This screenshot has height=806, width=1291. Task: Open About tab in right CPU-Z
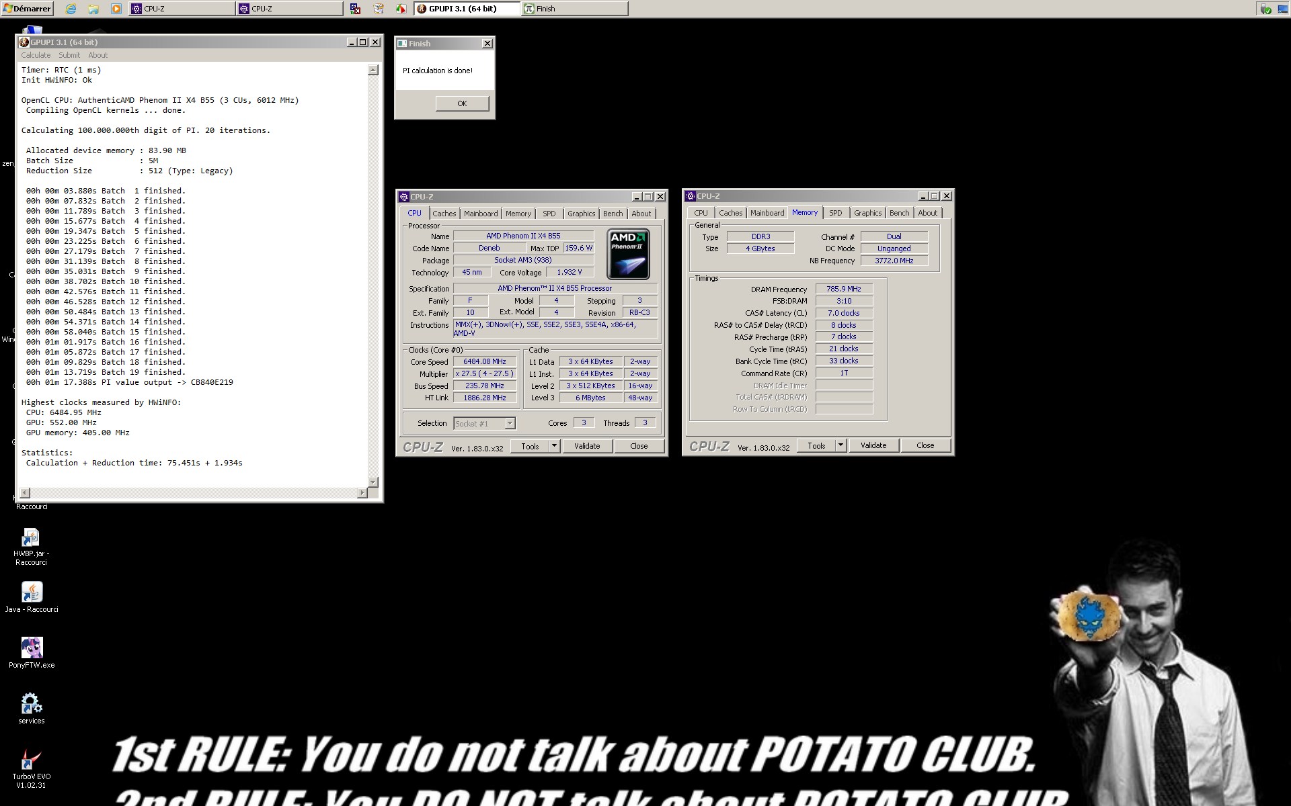click(x=928, y=213)
